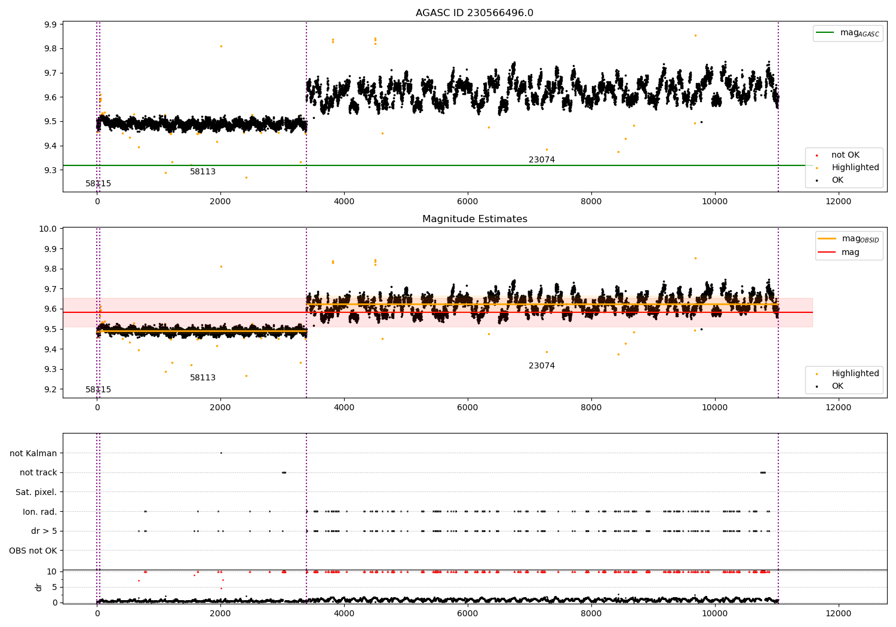Click the 'Magnitude Estimates' plot title
896x627 pixels.
pyautogui.click(x=474, y=219)
